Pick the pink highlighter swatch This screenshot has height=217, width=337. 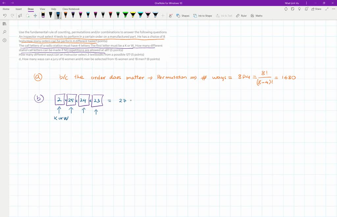(147, 15)
